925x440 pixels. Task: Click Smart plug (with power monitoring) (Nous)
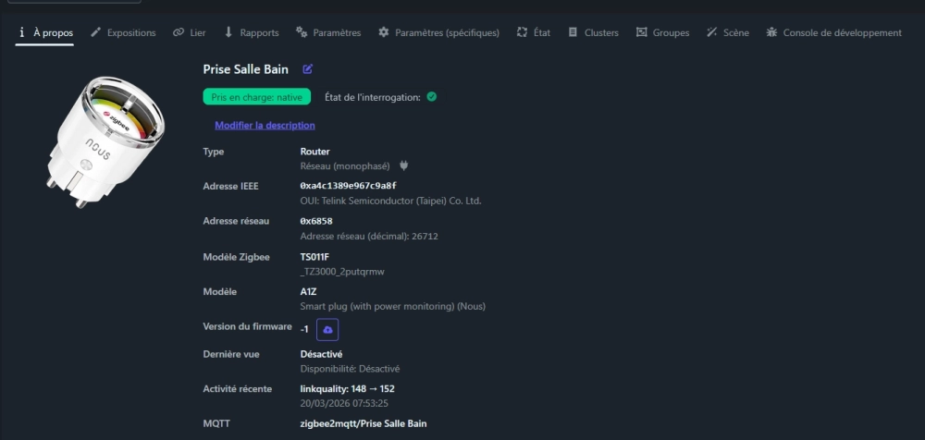(393, 307)
